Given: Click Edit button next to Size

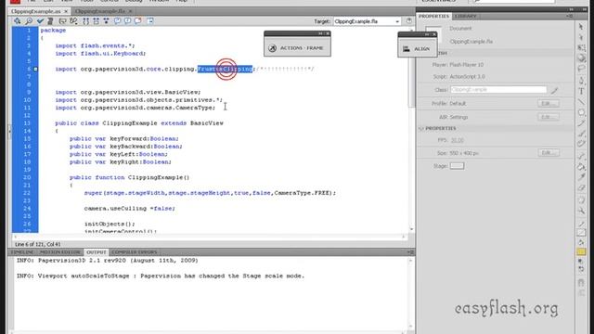Looking at the screenshot, I should pos(549,152).
